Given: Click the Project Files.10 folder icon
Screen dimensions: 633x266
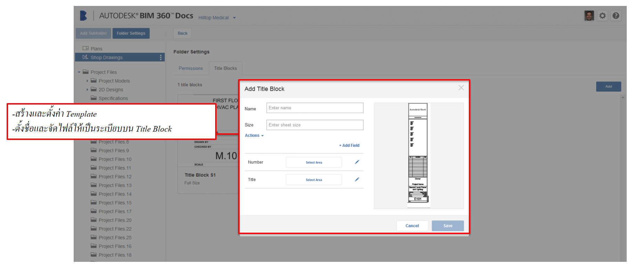Looking at the screenshot, I should 94,159.
